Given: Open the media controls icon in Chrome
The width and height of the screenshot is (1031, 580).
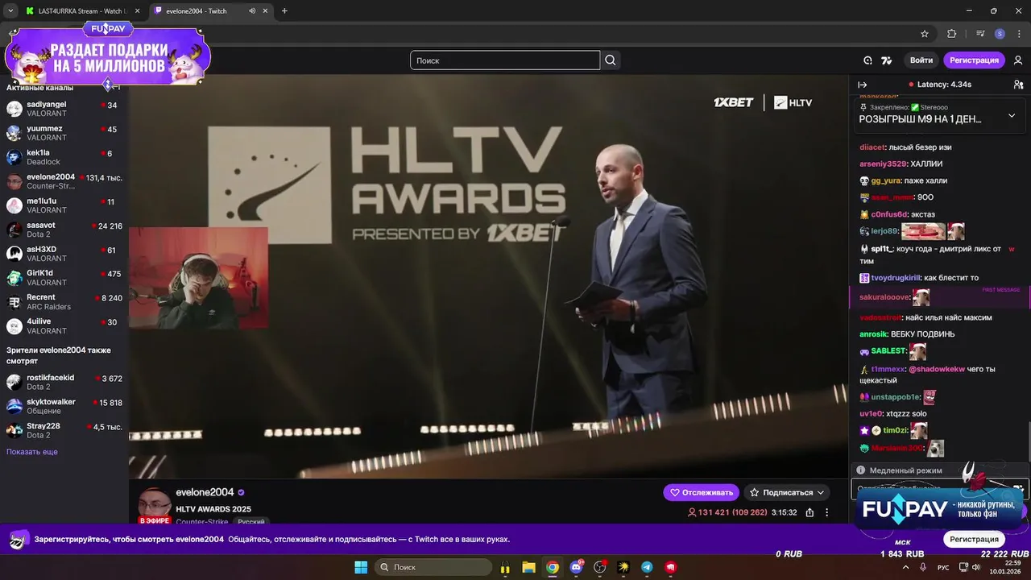Looking at the screenshot, I should (x=980, y=34).
